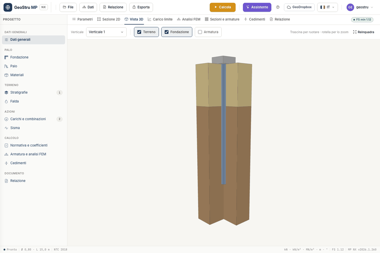Open the IT language dropdown
The width and height of the screenshot is (380, 253).
pos(327,7)
